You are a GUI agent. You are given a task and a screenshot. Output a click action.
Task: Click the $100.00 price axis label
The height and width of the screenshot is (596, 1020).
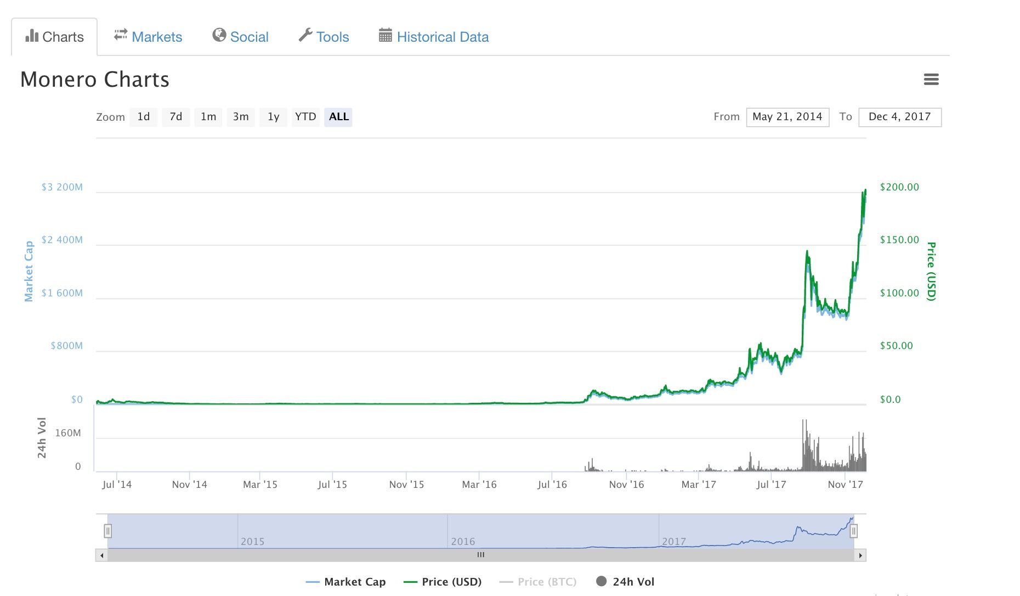[899, 293]
